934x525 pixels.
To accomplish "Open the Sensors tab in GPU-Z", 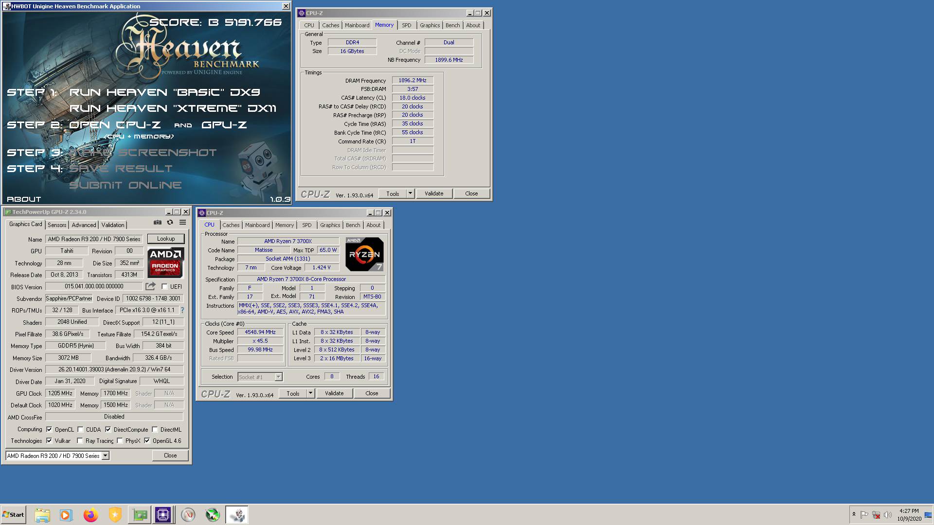I will [x=57, y=225].
